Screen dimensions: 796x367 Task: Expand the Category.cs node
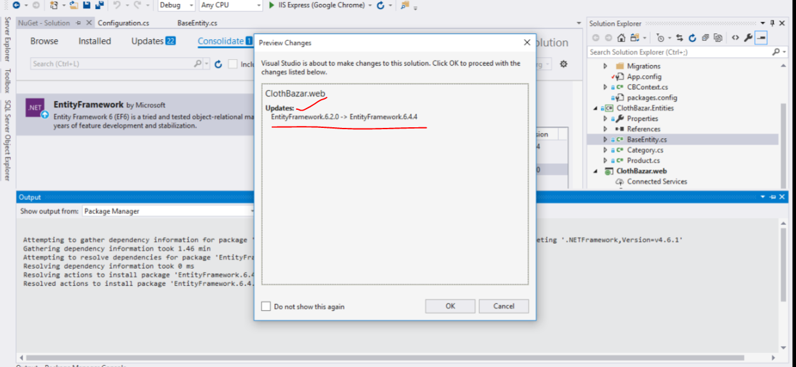tap(605, 150)
